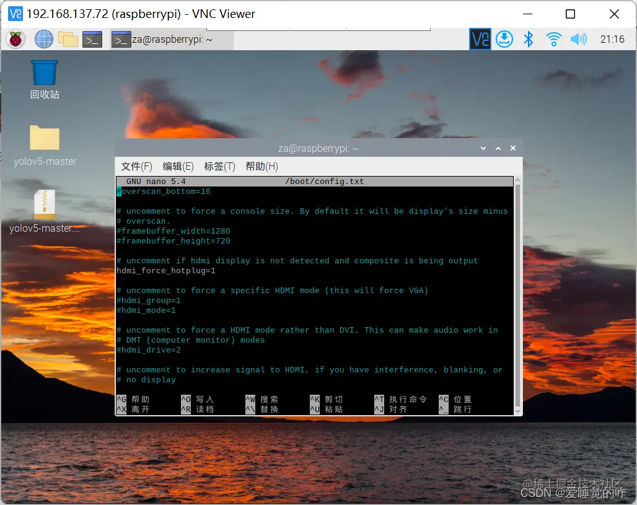
Task: Select the za@raspberrypi taskbar window button
Action: [x=172, y=40]
